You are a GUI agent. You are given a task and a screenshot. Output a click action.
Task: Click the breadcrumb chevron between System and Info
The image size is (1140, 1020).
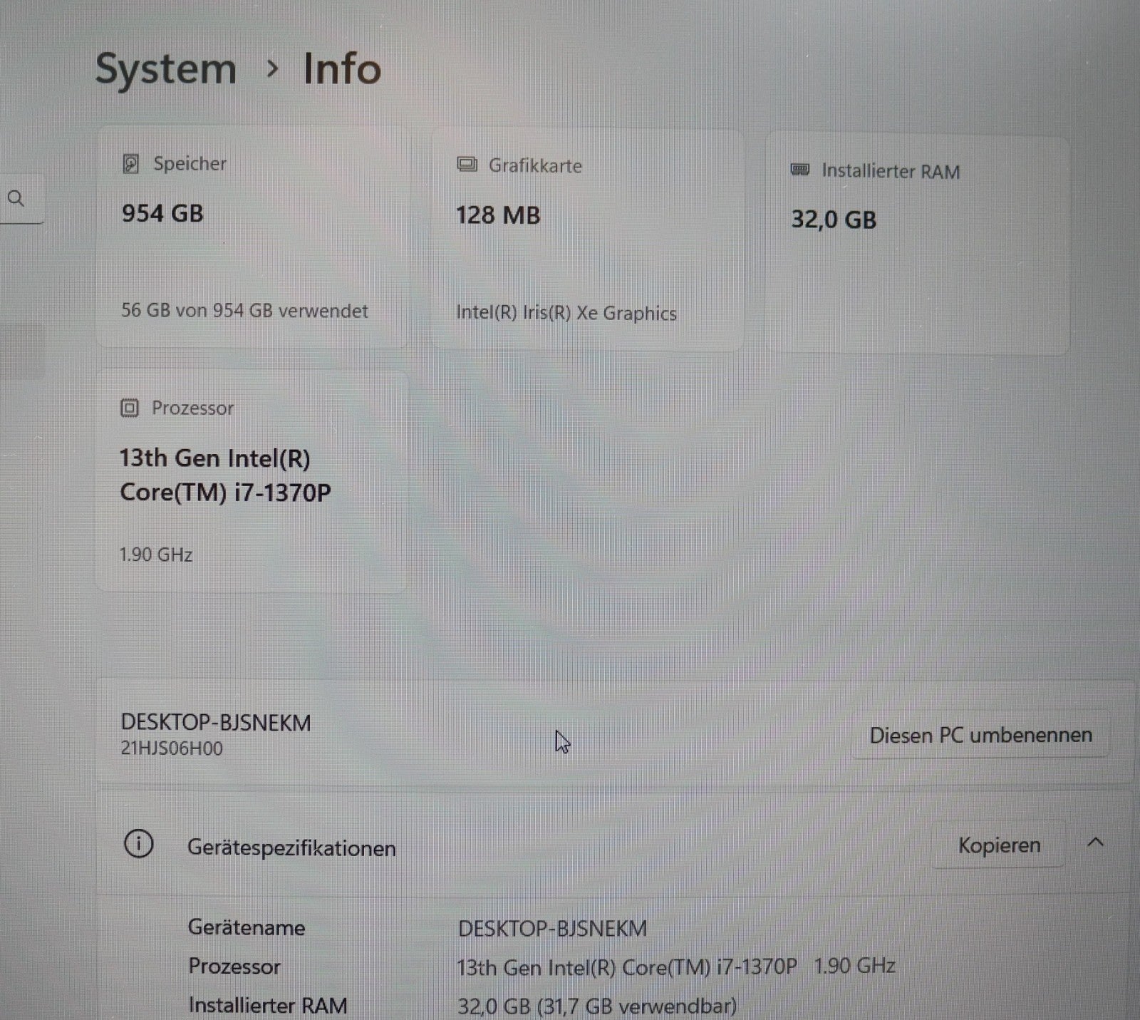click(273, 69)
